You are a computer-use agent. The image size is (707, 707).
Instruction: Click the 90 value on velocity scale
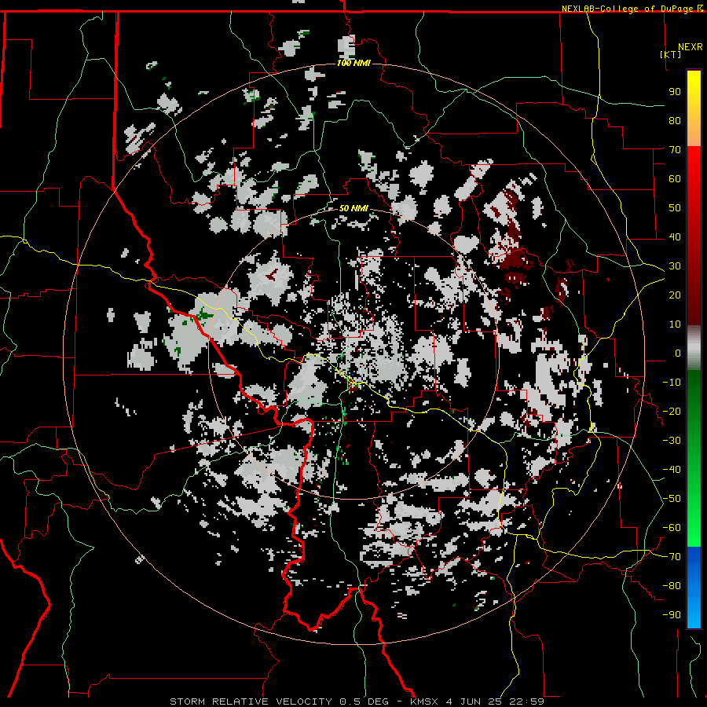675,92
